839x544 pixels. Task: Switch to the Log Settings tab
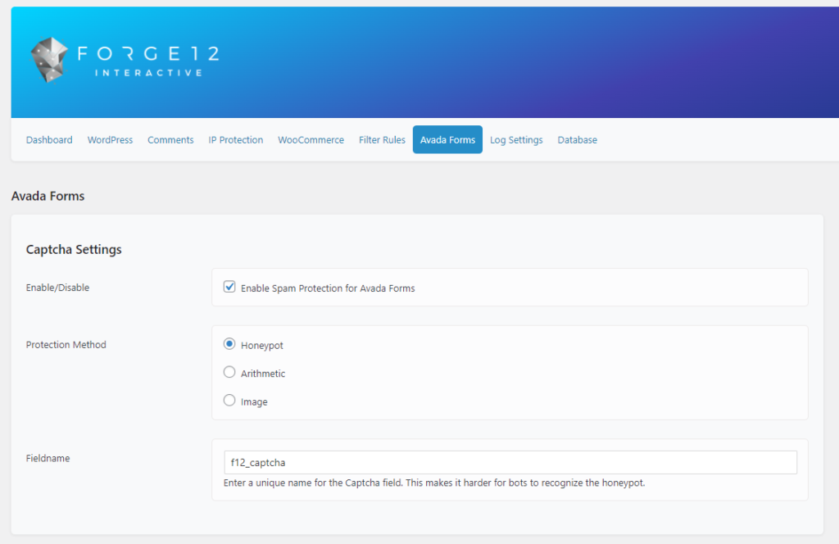click(516, 139)
